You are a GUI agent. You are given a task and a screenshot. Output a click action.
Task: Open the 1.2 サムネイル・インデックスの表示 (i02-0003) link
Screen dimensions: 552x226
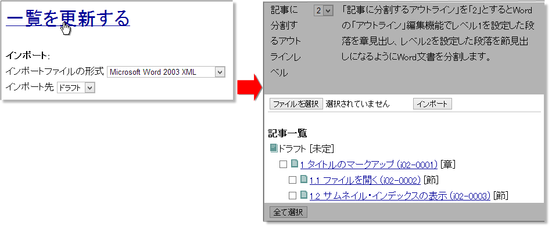[400, 196]
